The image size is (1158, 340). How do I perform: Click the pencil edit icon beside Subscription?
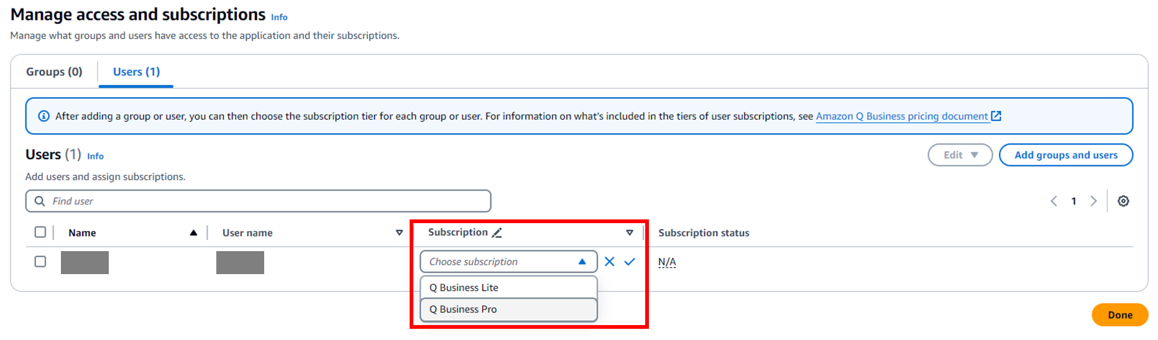click(x=497, y=232)
